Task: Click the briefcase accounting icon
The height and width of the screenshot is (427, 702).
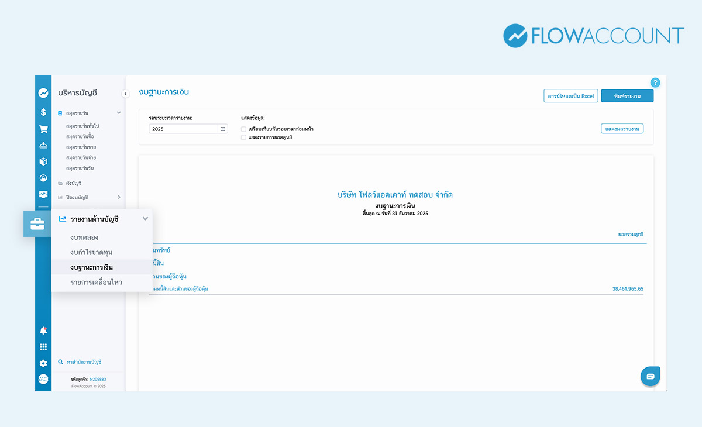Action: (x=37, y=224)
